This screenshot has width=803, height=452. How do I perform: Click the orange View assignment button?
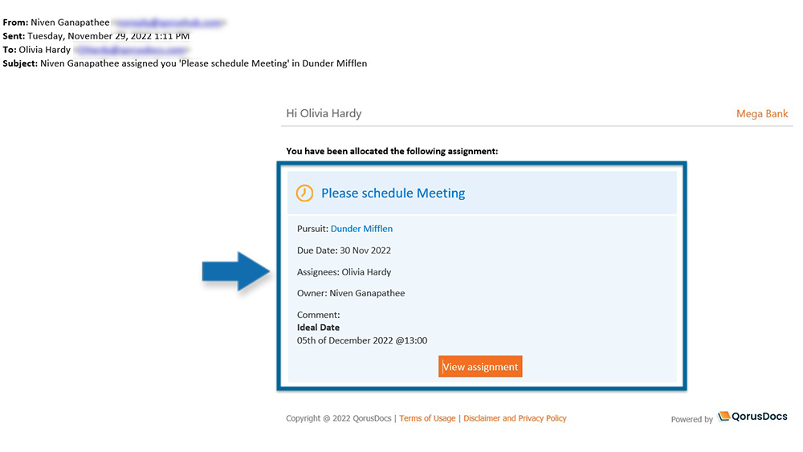coord(480,367)
